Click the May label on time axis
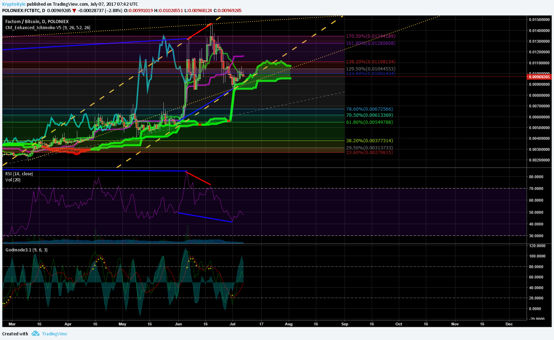Image resolution: width=554 pixels, height=340 pixels. click(x=122, y=324)
